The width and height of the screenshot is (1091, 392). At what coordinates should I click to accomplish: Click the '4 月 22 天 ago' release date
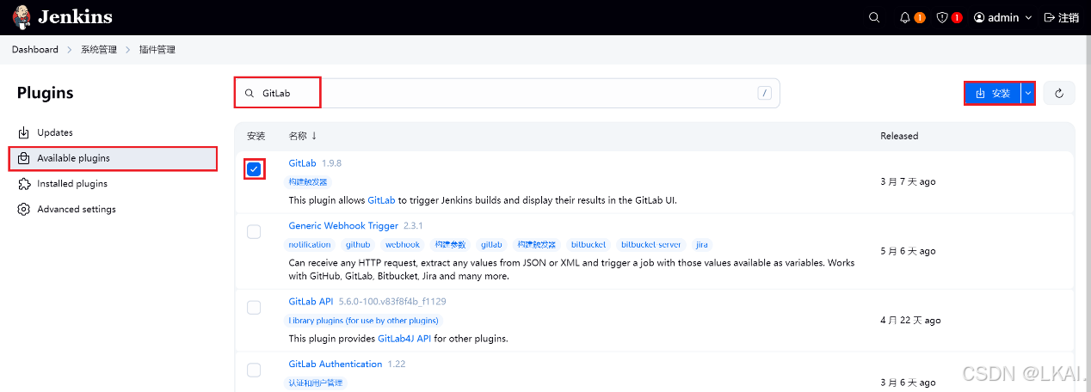(910, 320)
